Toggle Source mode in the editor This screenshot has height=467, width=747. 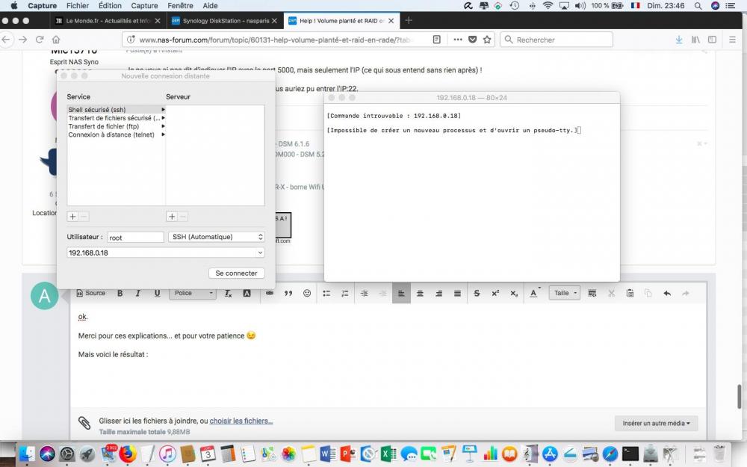pyautogui.click(x=91, y=293)
